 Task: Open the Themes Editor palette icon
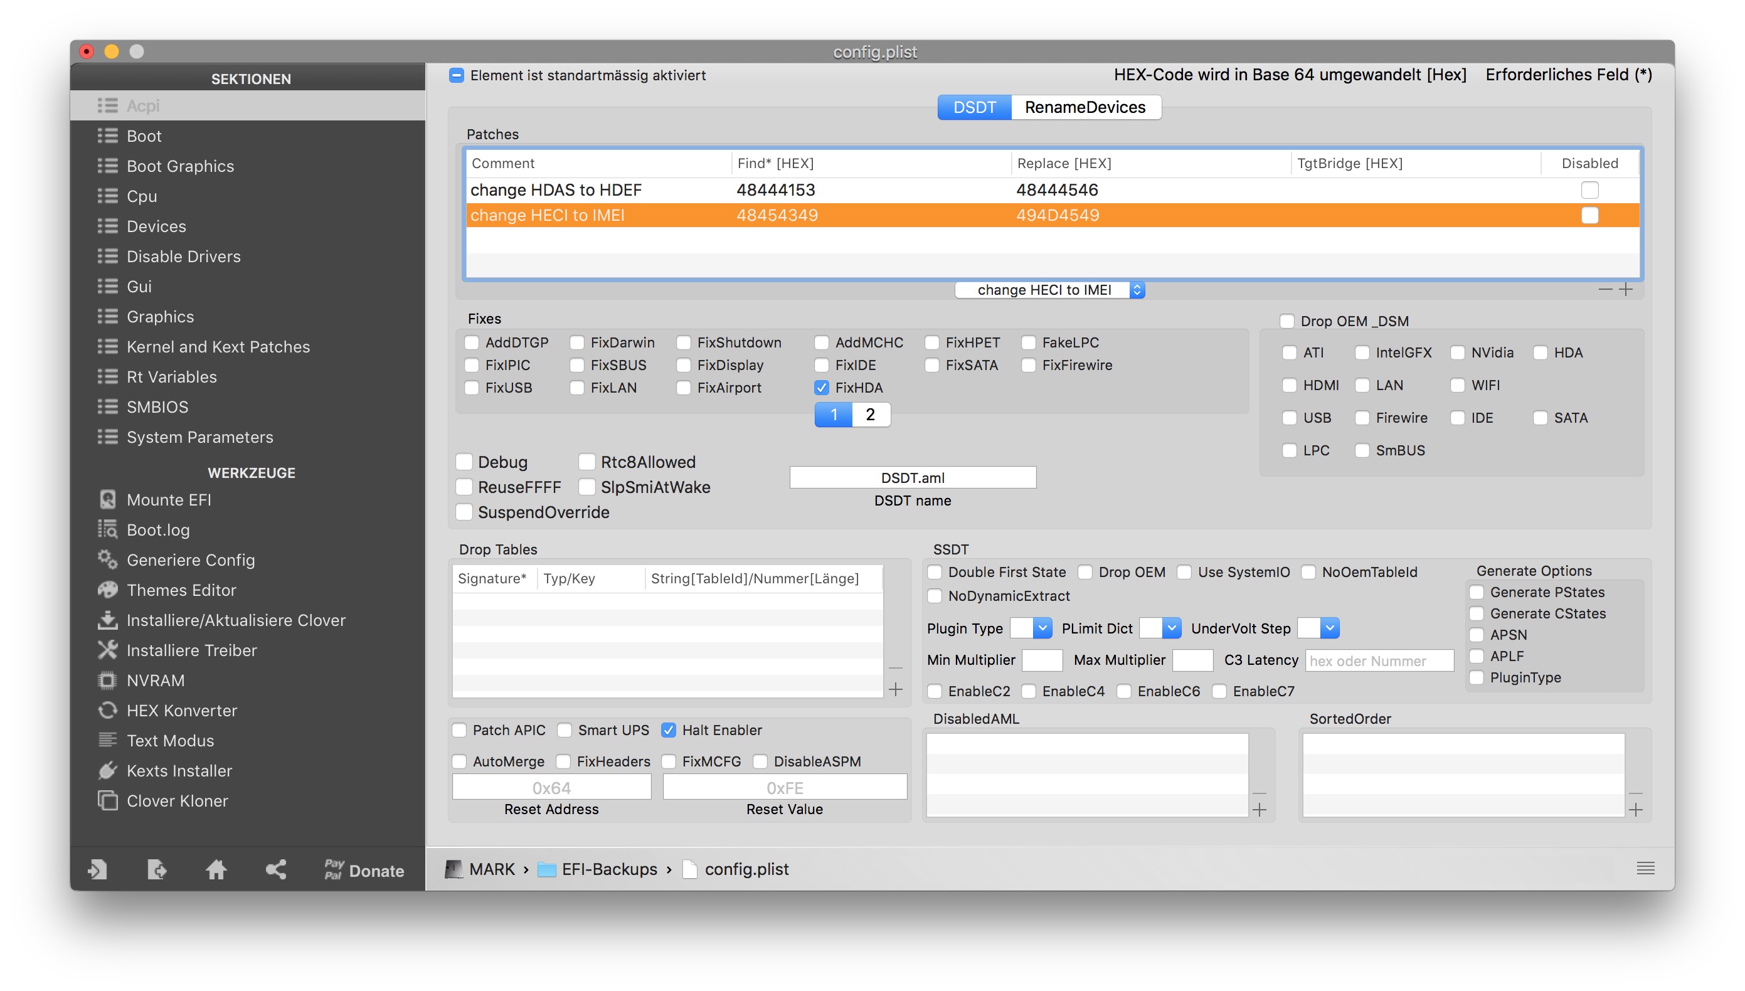107,590
